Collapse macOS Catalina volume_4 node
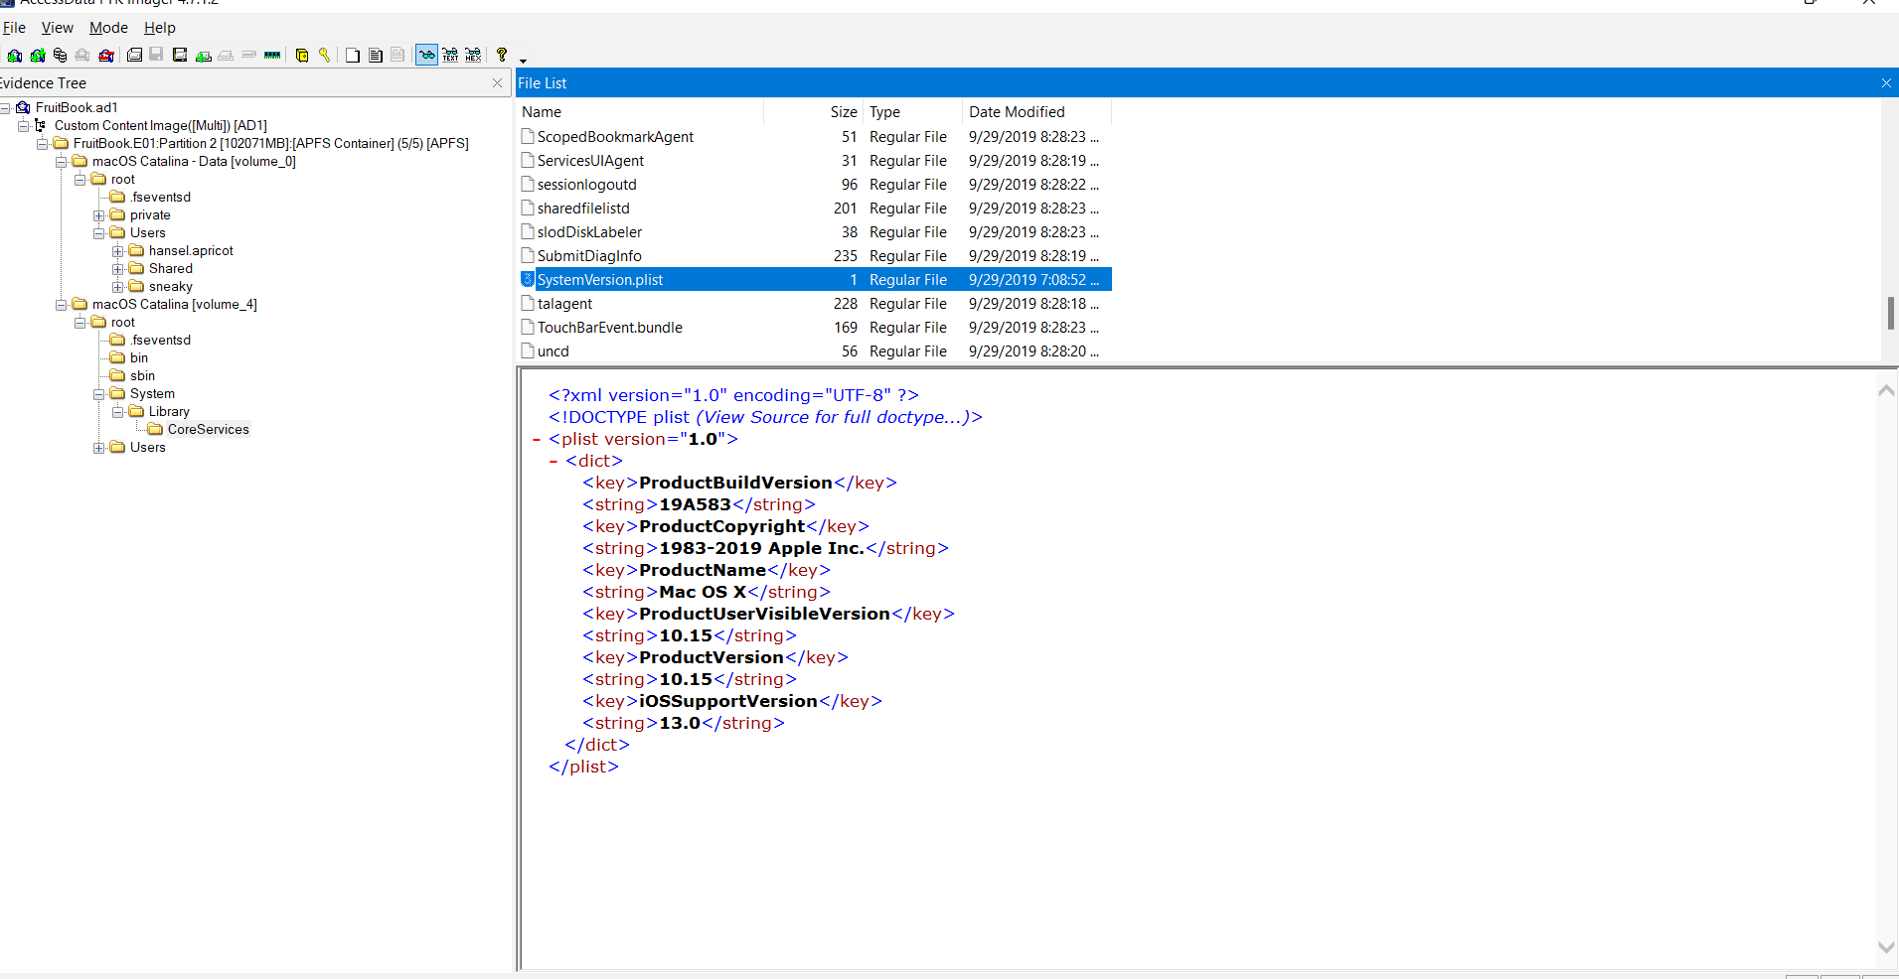Screen dimensions: 1899x979 62,304
